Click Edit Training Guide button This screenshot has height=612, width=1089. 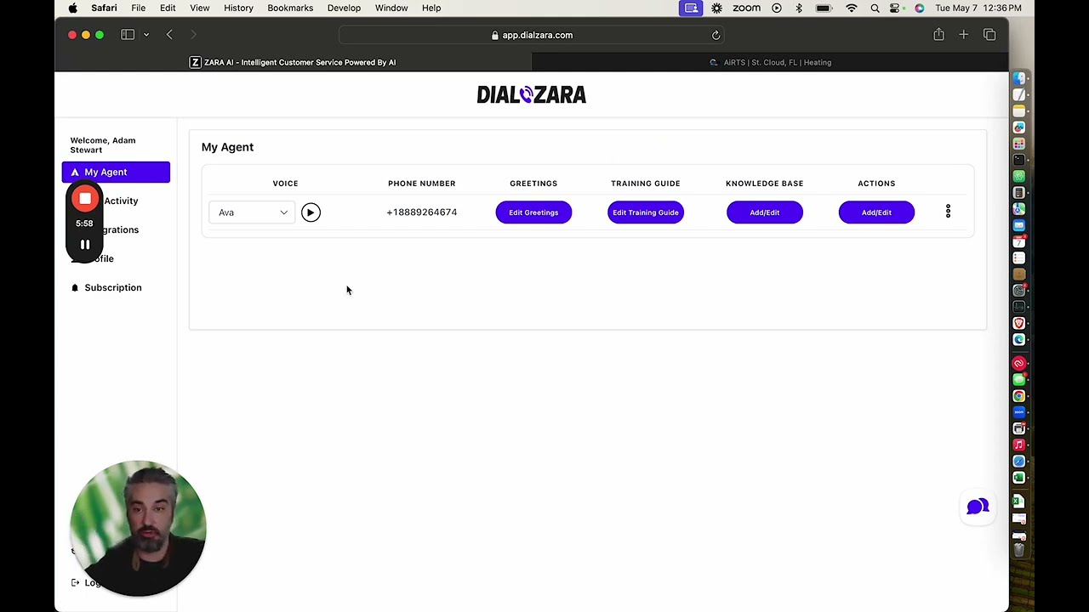click(x=646, y=212)
